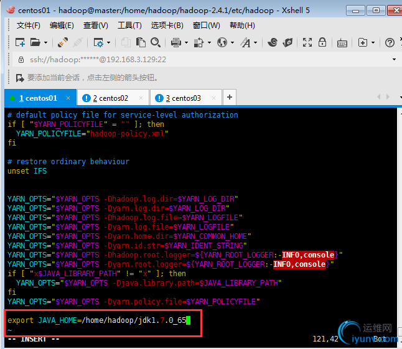
Task: Open the 工具(T) menu
Action: 129,26
